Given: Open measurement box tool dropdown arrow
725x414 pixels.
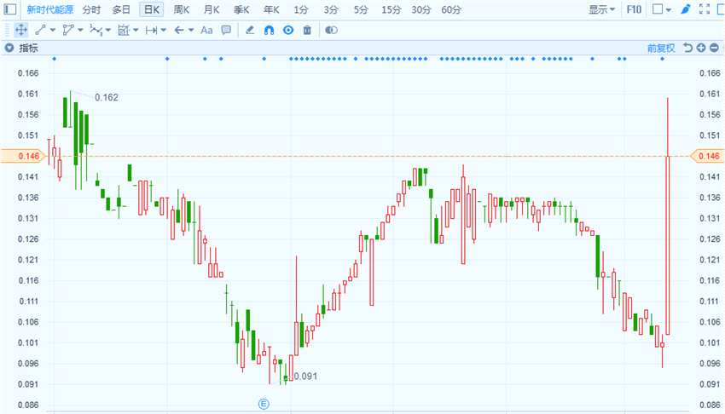Looking at the screenshot, I should [136, 31].
